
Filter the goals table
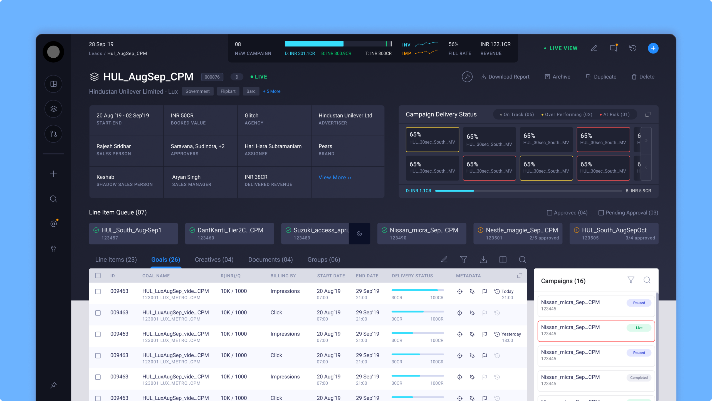464,260
